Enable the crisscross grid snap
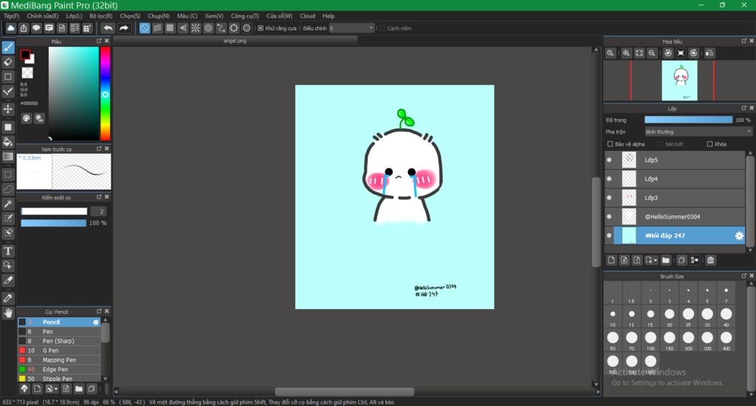 pyautogui.click(x=170, y=29)
